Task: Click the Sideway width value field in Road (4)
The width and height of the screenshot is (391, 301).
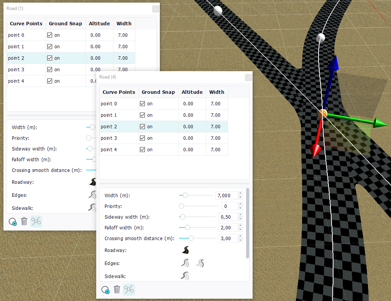Action: point(226,217)
